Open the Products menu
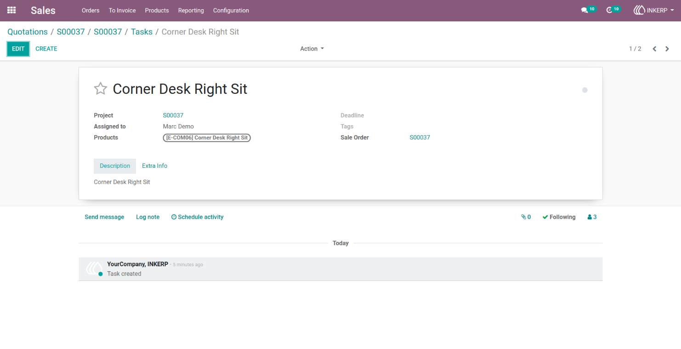This screenshot has height=349, width=681. point(157,10)
